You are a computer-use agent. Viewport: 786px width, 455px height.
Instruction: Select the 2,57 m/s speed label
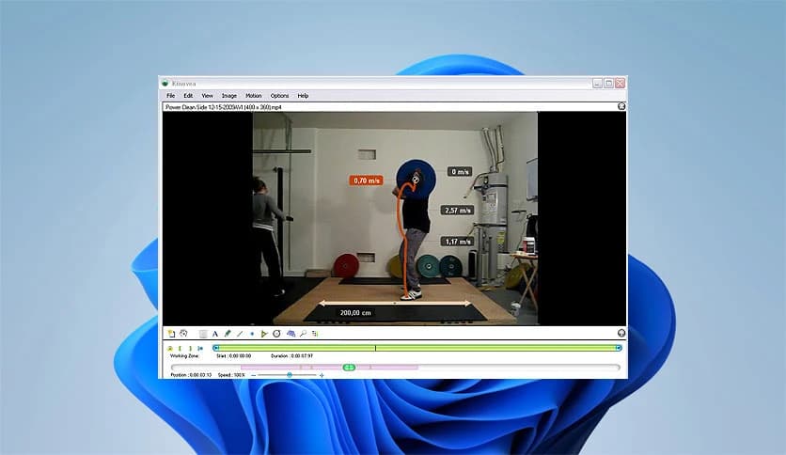(457, 210)
